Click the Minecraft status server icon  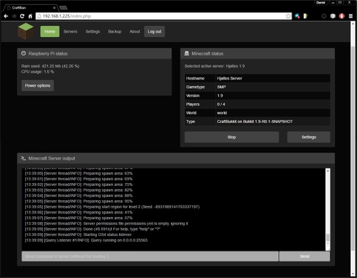click(x=187, y=53)
